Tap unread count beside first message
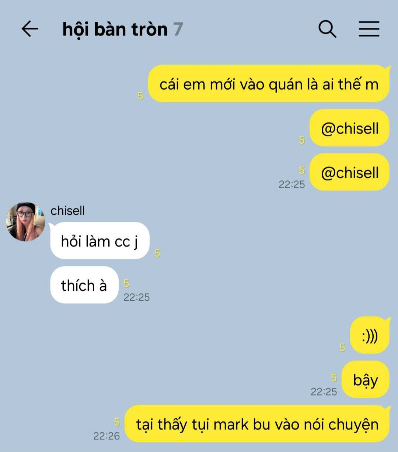The width and height of the screenshot is (398, 452). [140, 96]
